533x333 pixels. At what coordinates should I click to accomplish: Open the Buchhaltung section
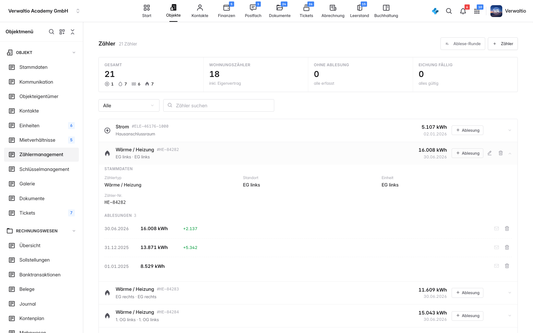[x=386, y=11]
